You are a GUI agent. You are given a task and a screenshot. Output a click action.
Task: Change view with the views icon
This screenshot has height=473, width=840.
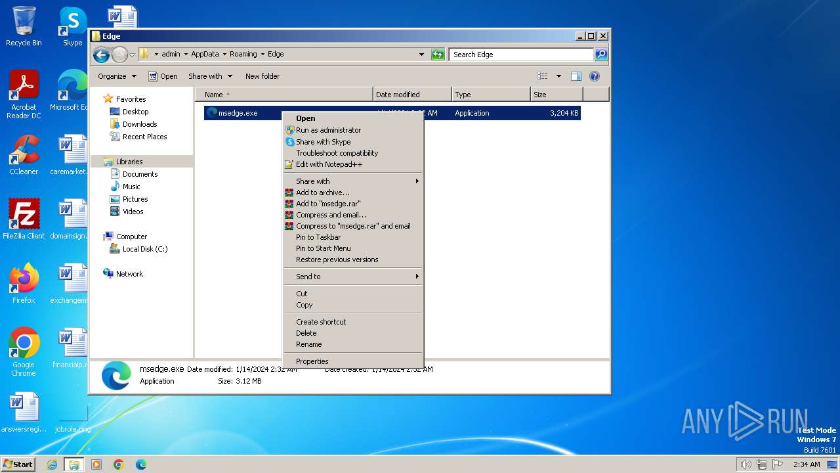[x=542, y=76]
